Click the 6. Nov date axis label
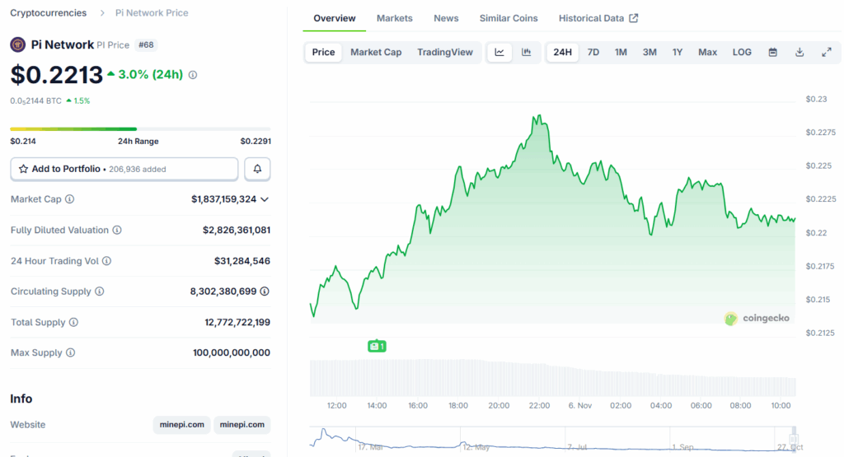Image resolution: width=844 pixels, height=457 pixels. click(x=579, y=405)
